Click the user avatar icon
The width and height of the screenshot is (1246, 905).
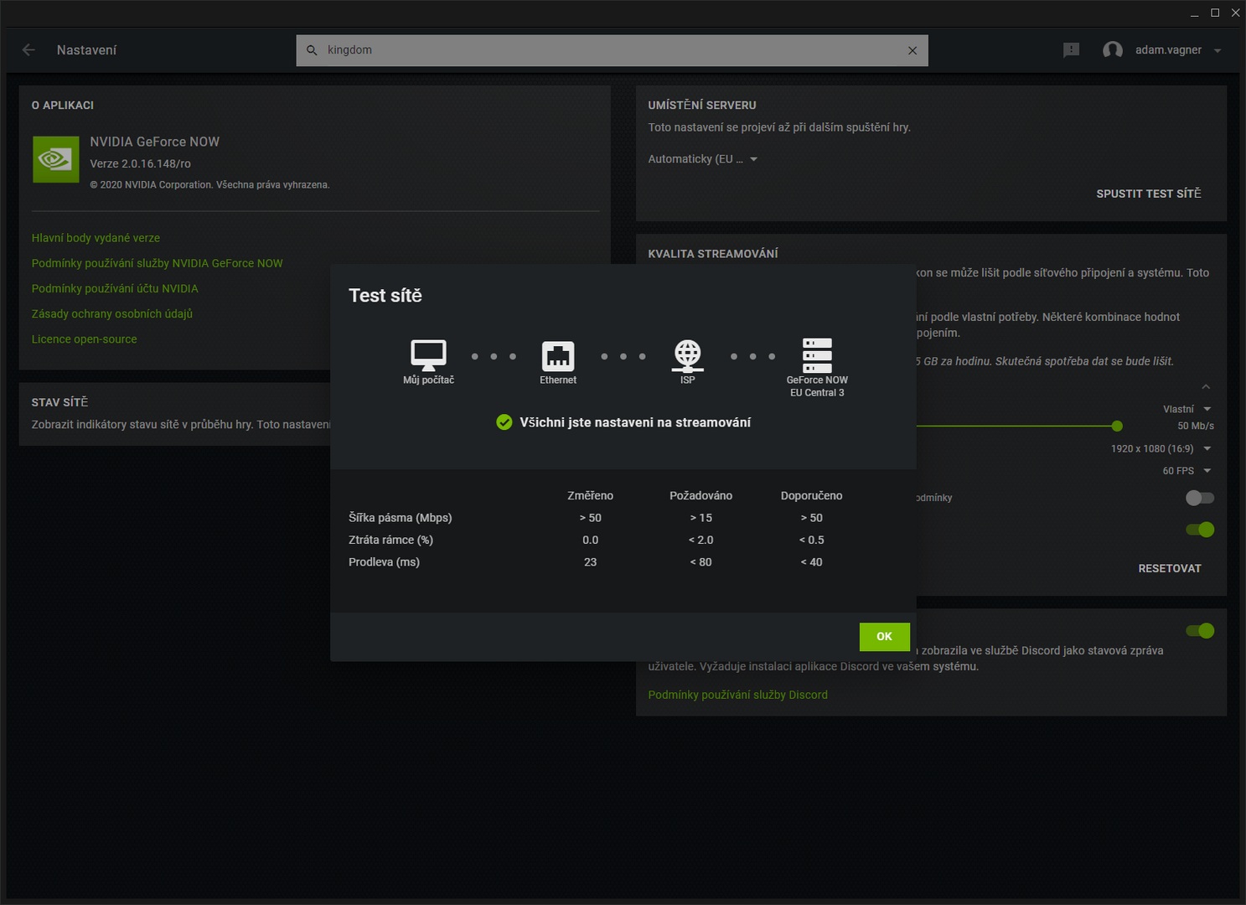1113,50
